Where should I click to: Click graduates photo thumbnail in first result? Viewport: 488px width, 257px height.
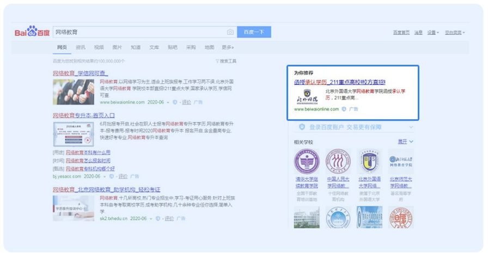74,92
